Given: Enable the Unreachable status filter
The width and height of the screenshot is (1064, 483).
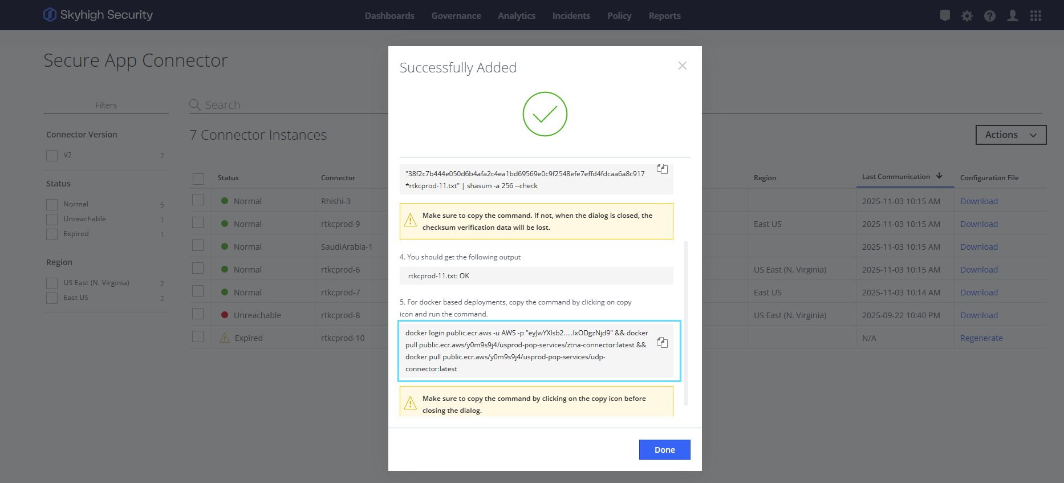Looking at the screenshot, I should point(52,220).
